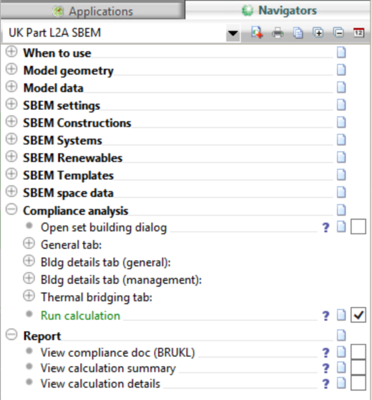Open notes page icon for Model geometry

[x=341, y=70]
